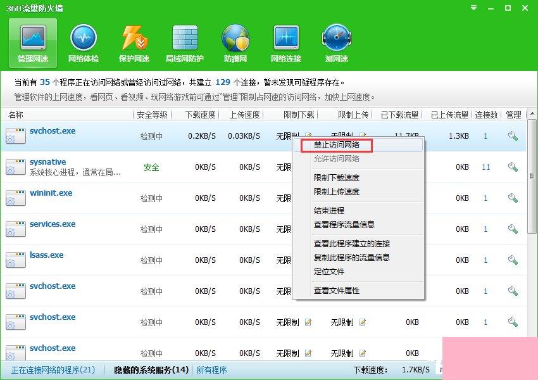Open the 局域网防护 LAN protection

pyautogui.click(x=185, y=43)
